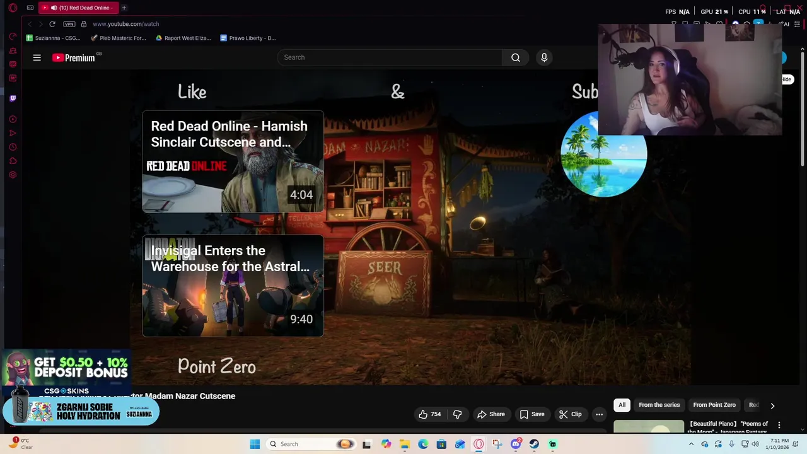807x454 pixels.
Task: Open the Opera main menu logo
Action: click(x=13, y=8)
